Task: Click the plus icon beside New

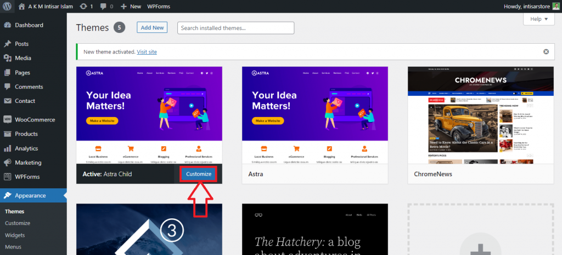Action: coord(123,7)
